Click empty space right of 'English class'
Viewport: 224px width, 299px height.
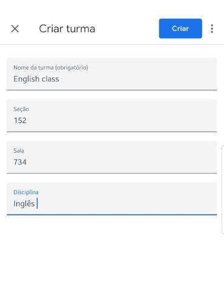pyautogui.click(x=137, y=79)
